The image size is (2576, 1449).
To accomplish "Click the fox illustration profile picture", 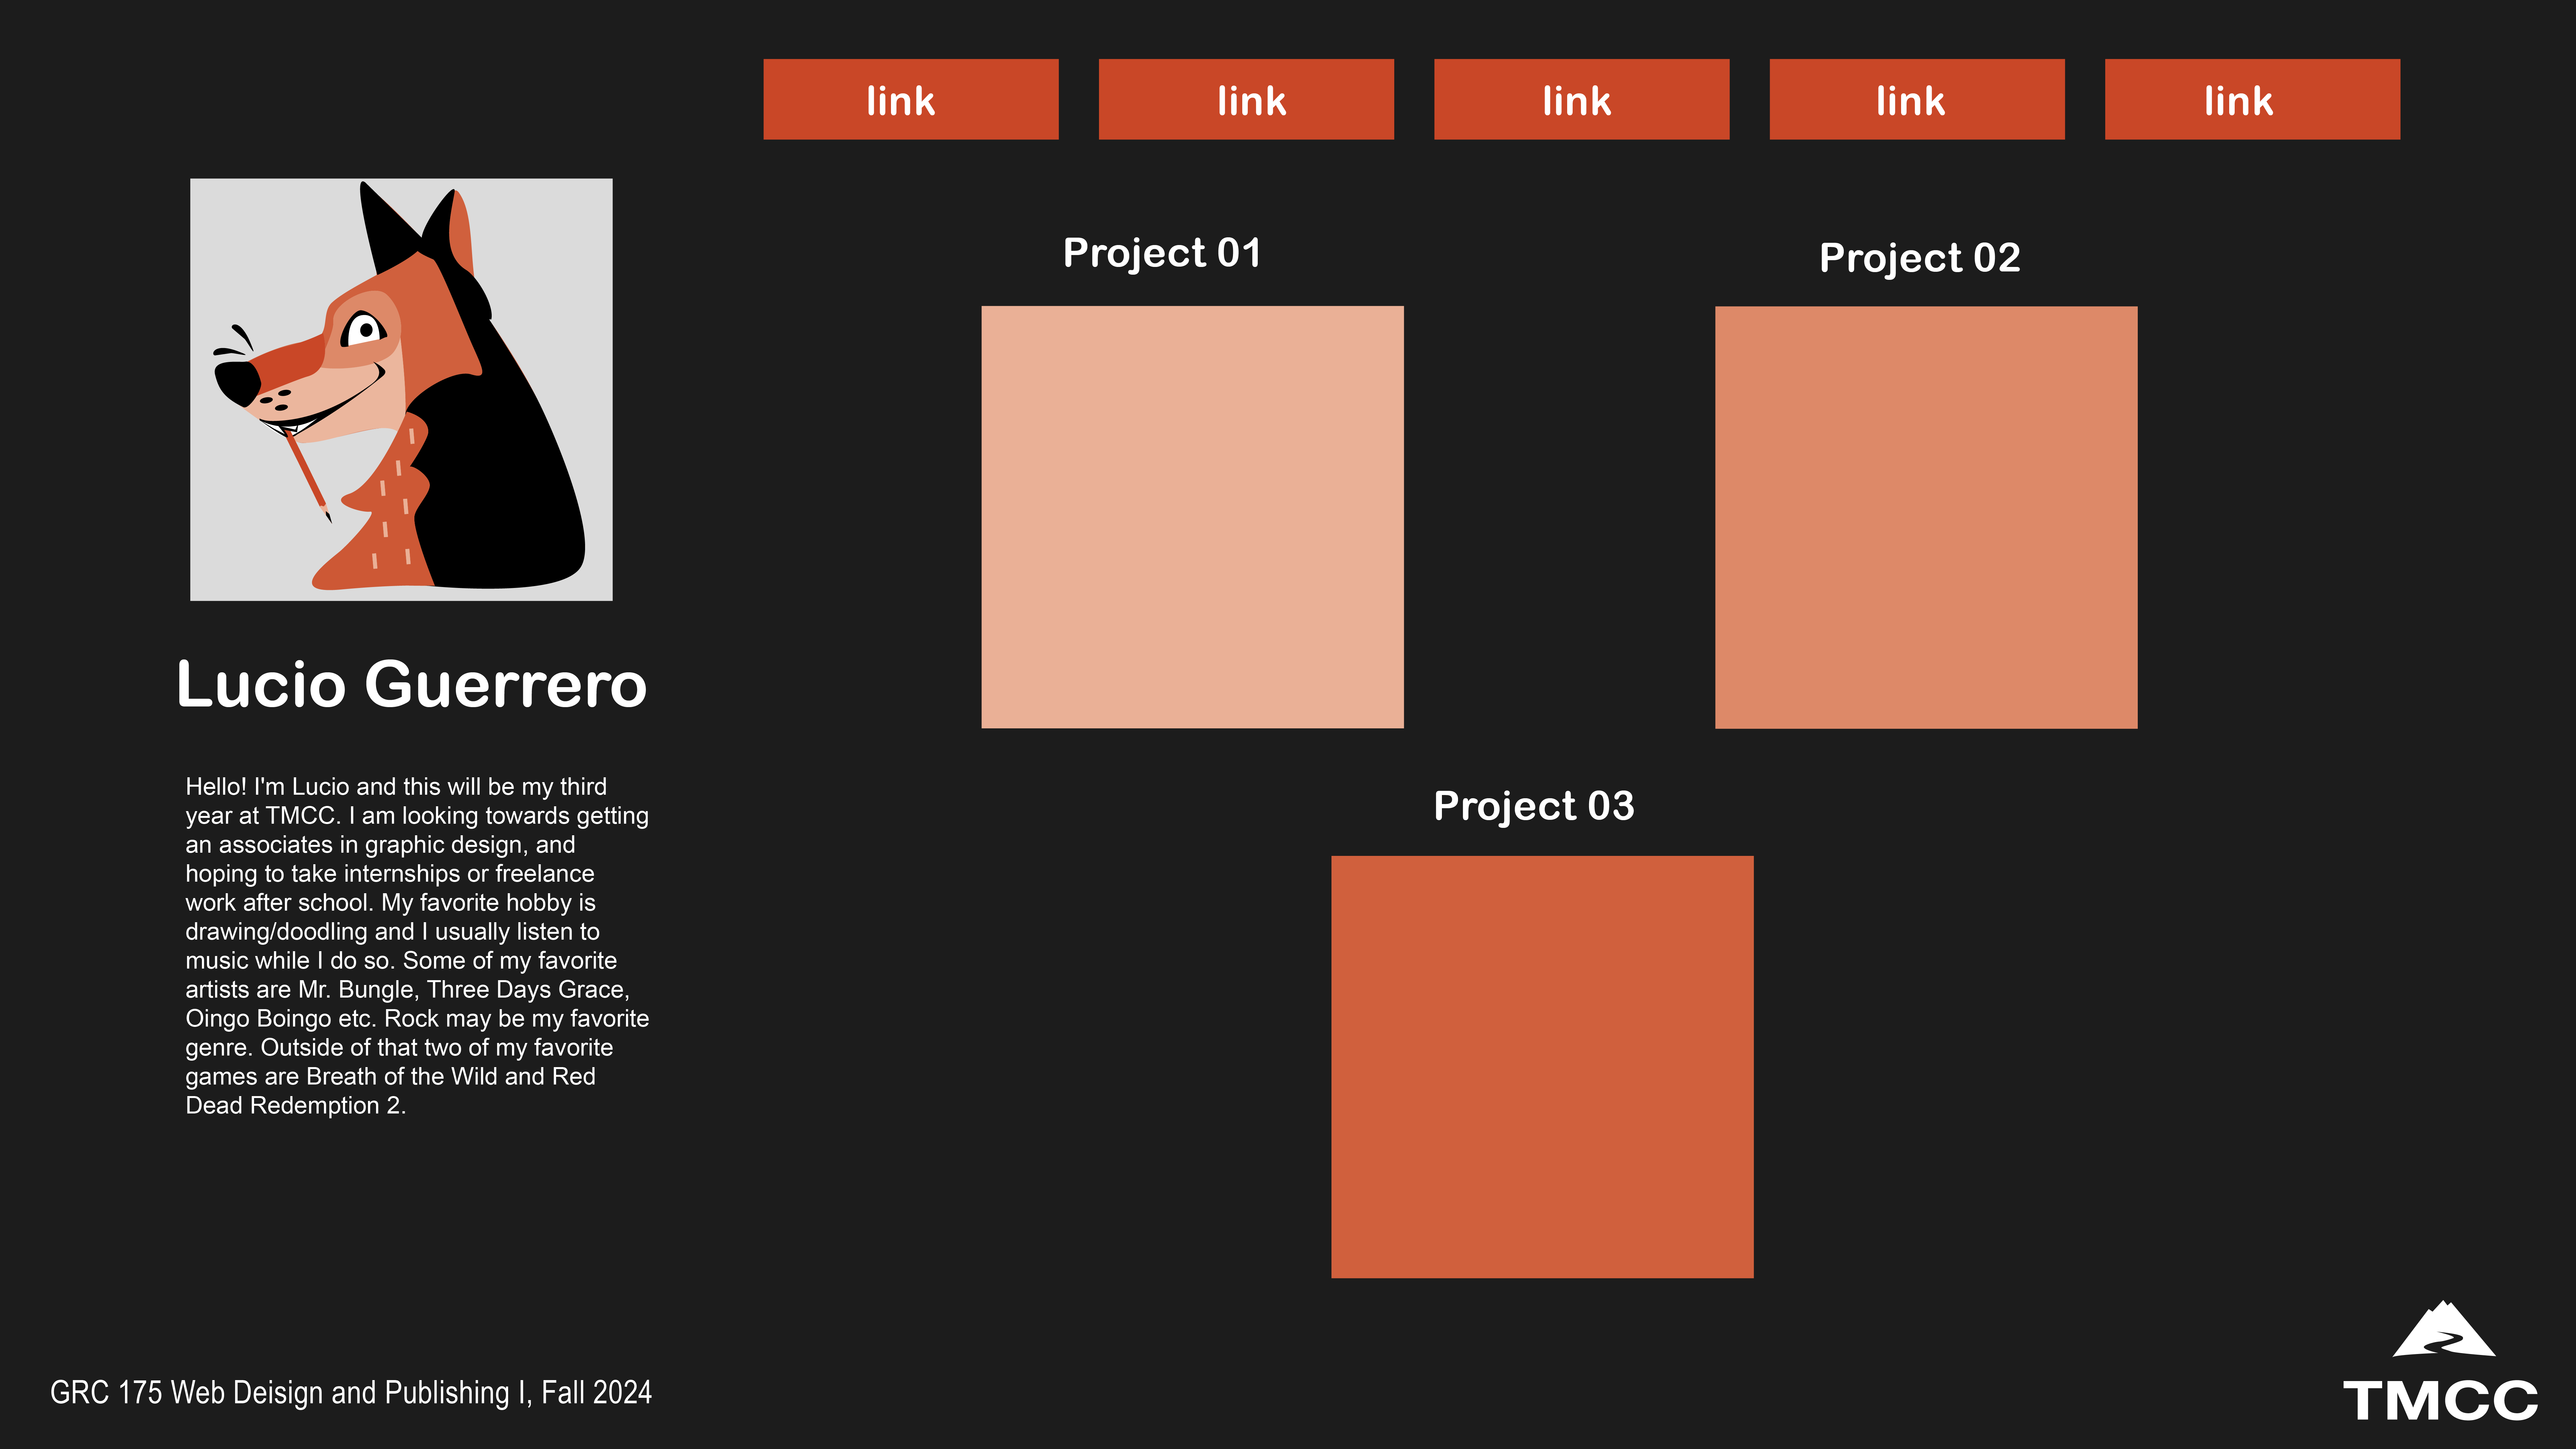I will 401,390.
